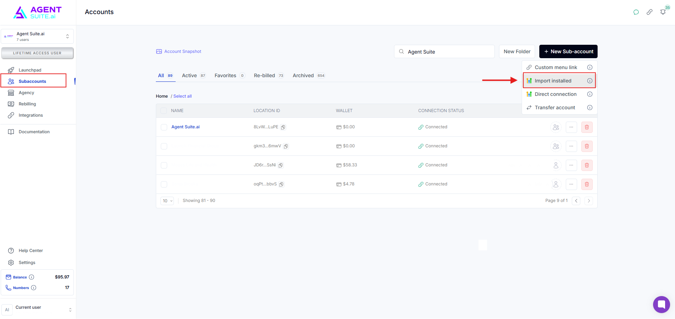This screenshot has width=675, height=319.
Task: Open the Account Snapshot link
Action: coord(179,51)
